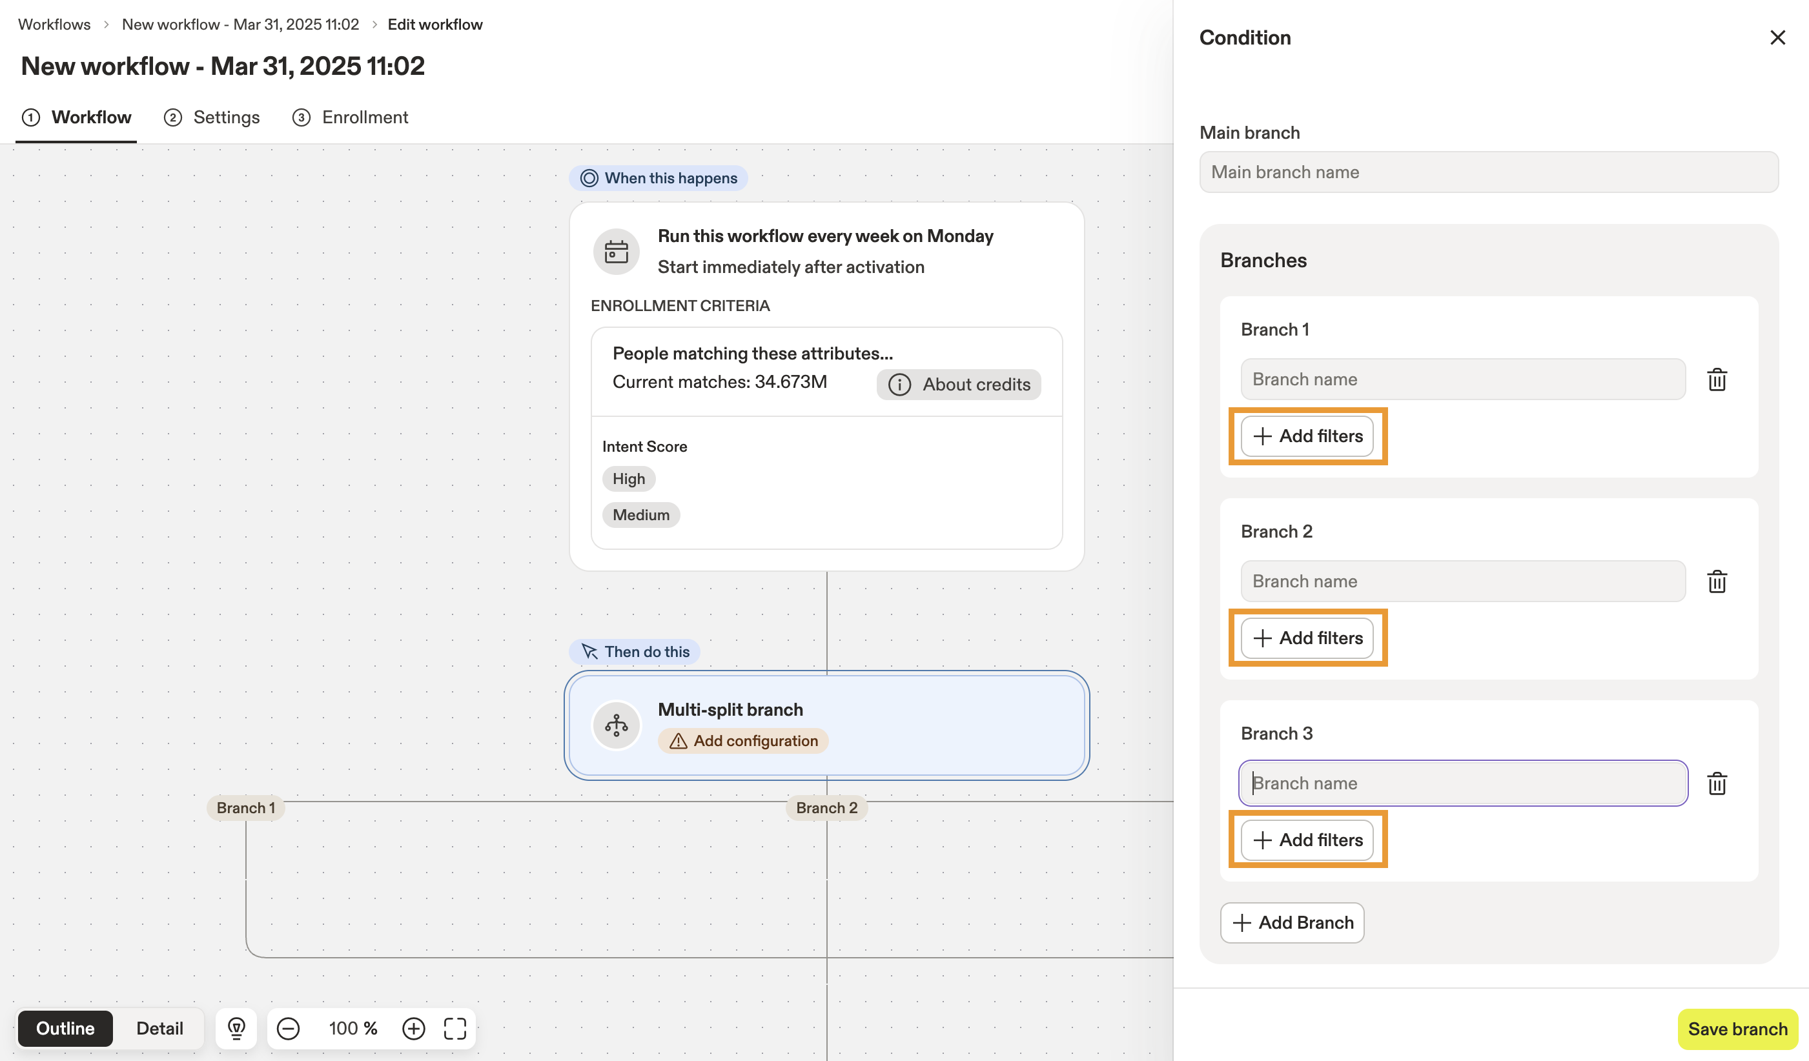Close the Condition panel
1809x1061 pixels.
click(1777, 37)
